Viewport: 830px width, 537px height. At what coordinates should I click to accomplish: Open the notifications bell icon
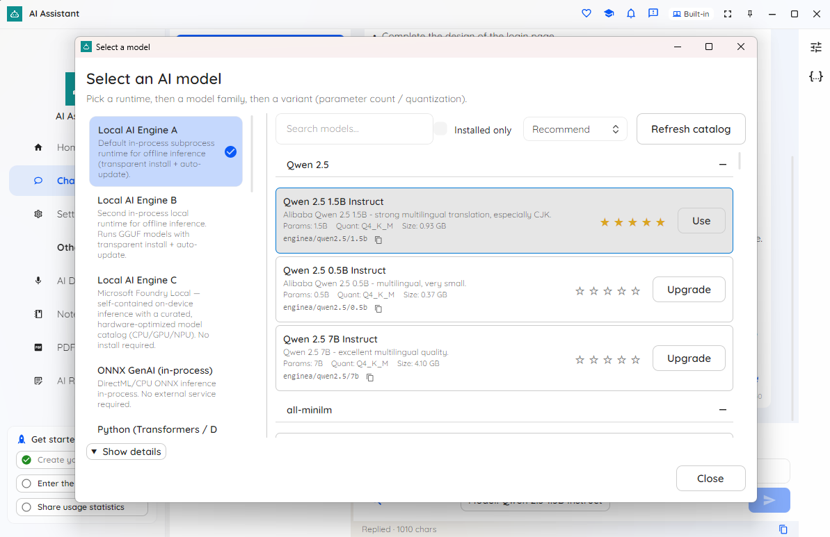[x=631, y=13]
